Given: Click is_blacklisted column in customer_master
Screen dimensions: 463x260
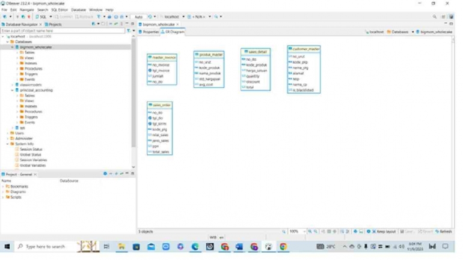Looking at the screenshot, I should click(303, 90).
